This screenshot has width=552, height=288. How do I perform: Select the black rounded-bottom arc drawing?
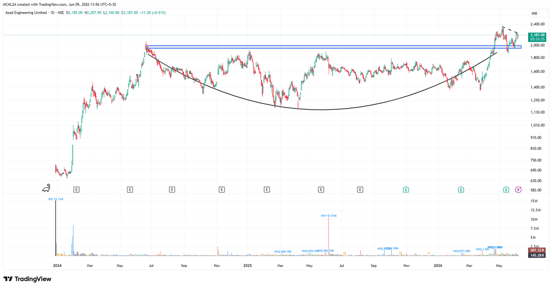(x=321, y=109)
